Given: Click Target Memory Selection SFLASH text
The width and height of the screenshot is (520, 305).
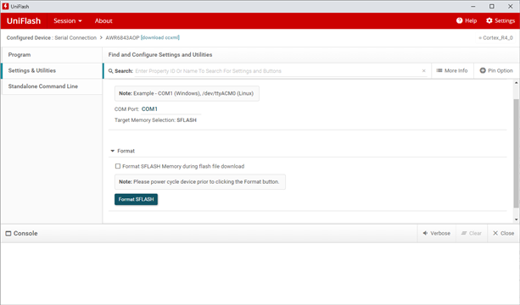Looking at the screenshot, I should tap(155, 120).
